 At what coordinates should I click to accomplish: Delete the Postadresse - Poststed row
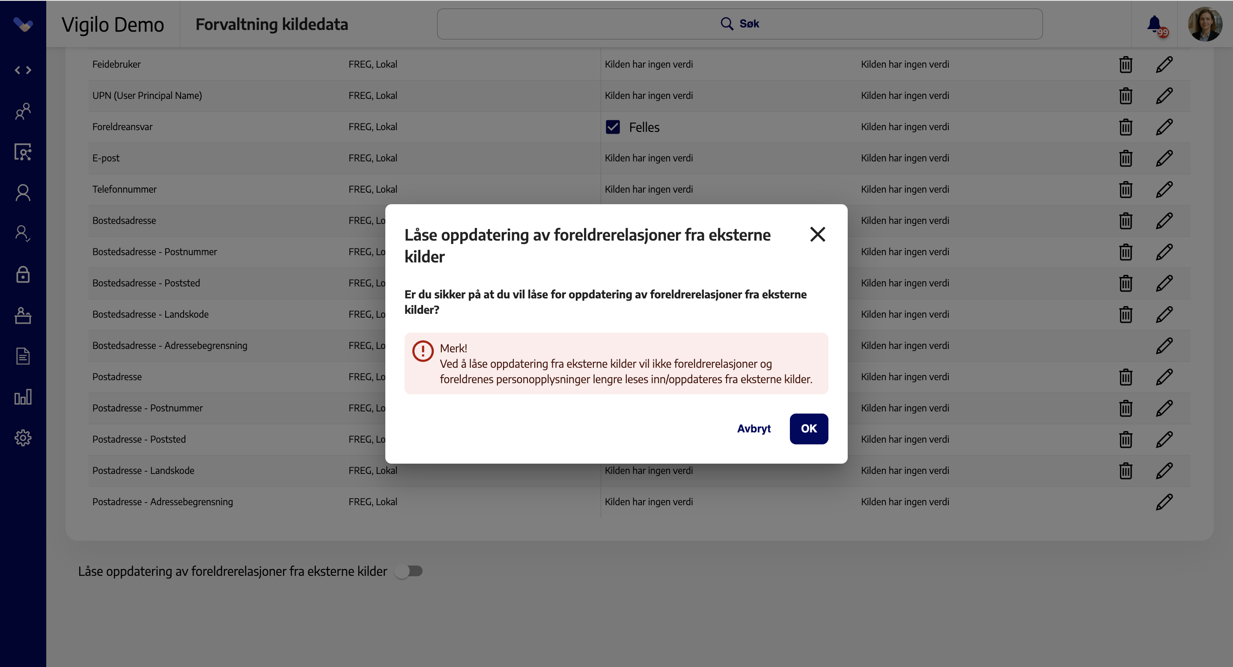click(1126, 439)
